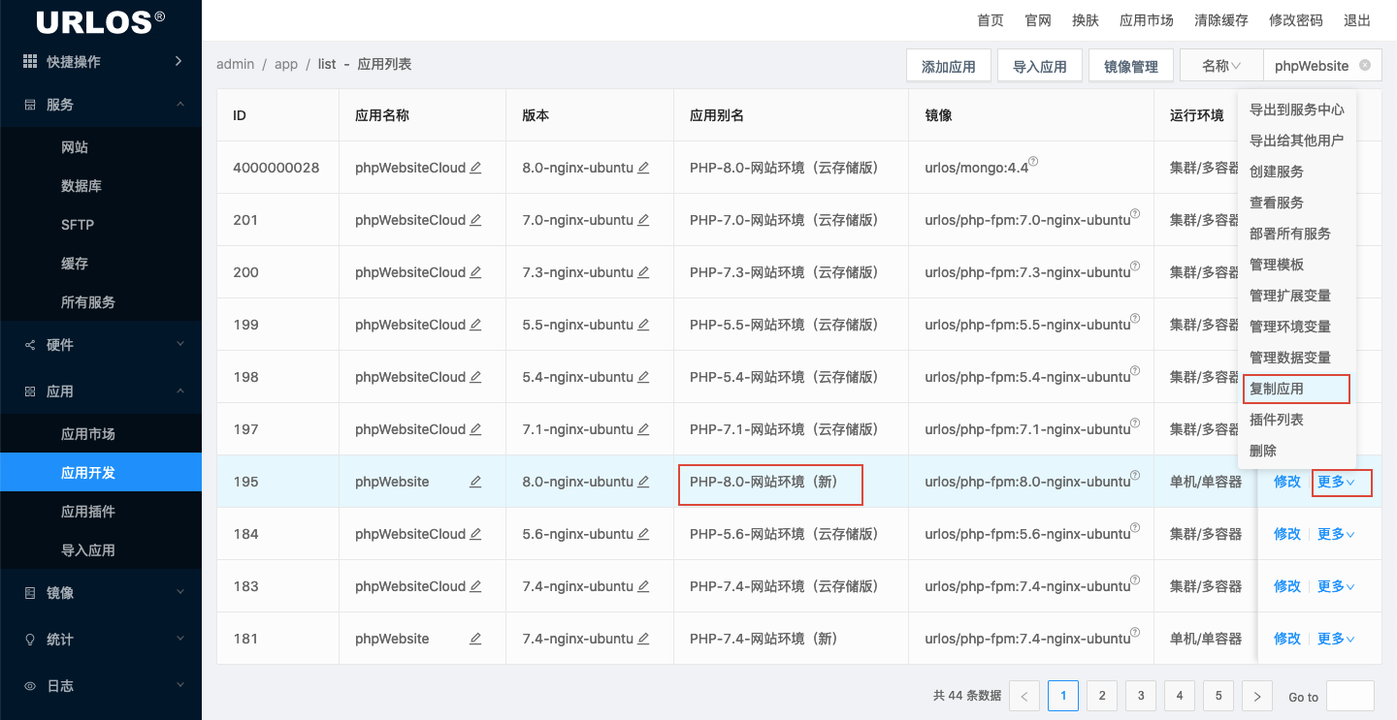Click edit pencil beside version 5.6-nginx-ubuntu
The width and height of the screenshot is (1397, 720).
coord(643,534)
